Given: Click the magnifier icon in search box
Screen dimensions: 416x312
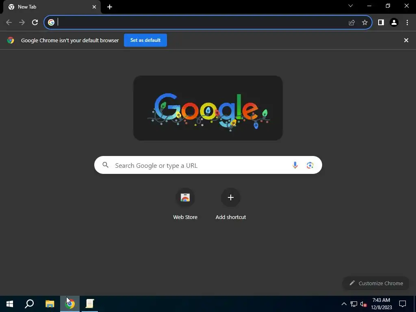Looking at the screenshot, I should pos(106,165).
